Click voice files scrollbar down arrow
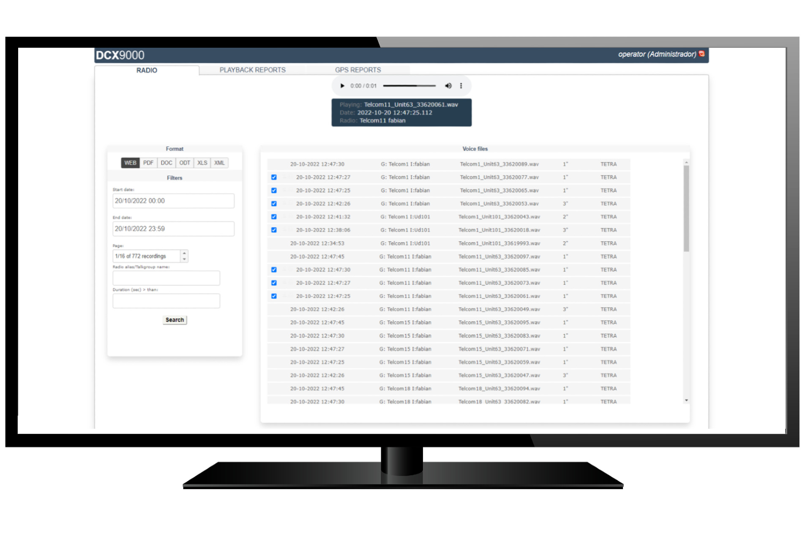Viewport: 808px width, 539px height. pos(686,400)
